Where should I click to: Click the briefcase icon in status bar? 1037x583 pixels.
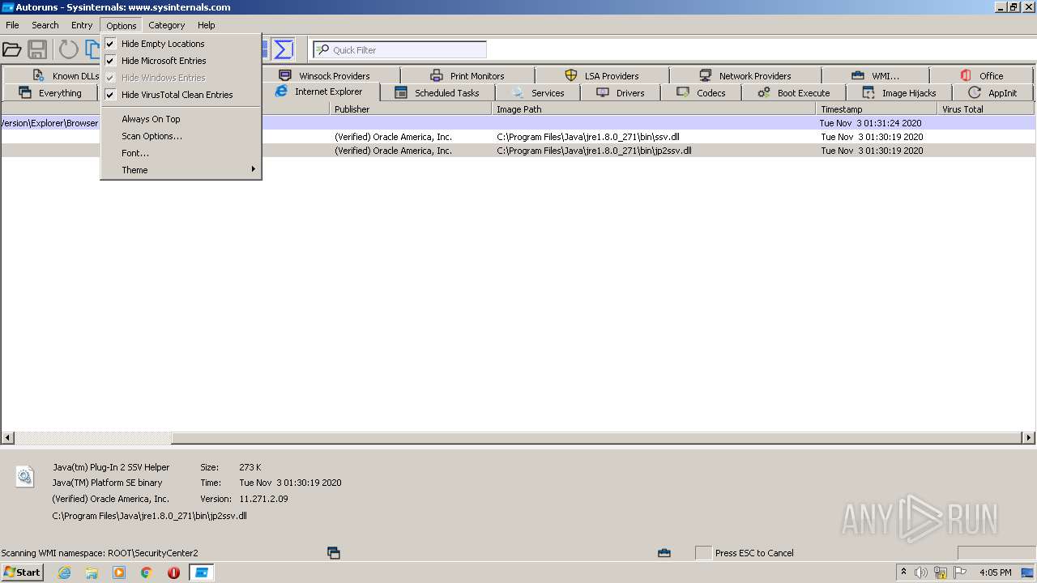664,553
